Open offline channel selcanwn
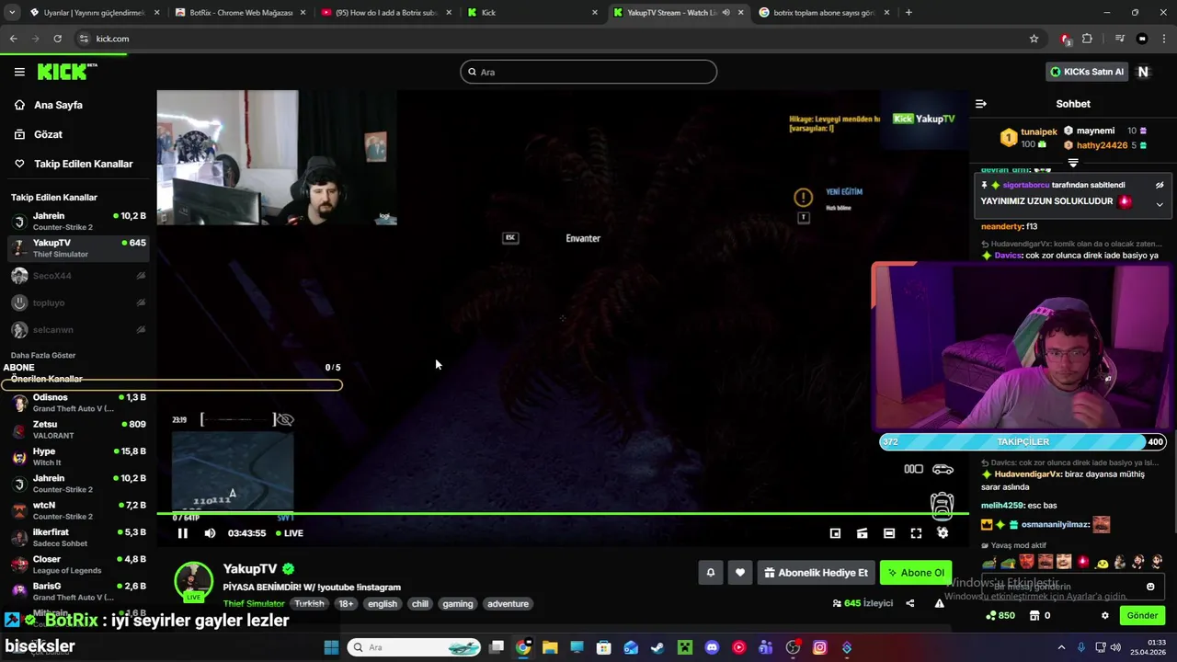Image resolution: width=1177 pixels, height=662 pixels. click(x=78, y=329)
